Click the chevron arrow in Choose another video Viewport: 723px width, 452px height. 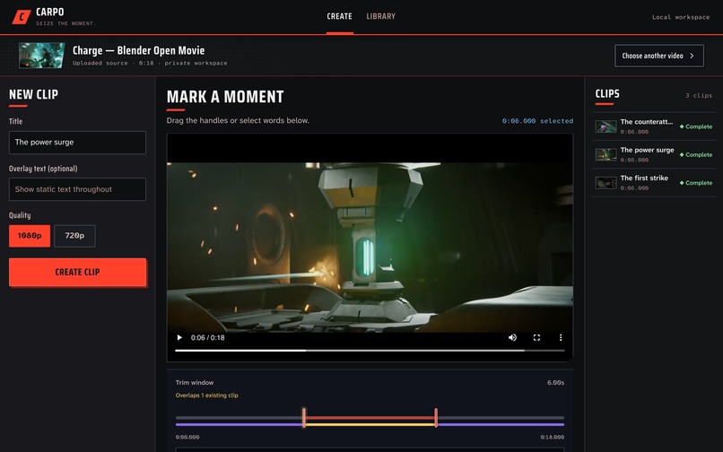[692, 56]
